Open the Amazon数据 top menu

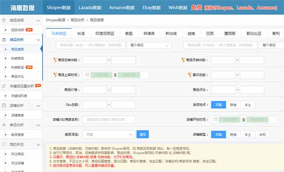tap(122, 8)
